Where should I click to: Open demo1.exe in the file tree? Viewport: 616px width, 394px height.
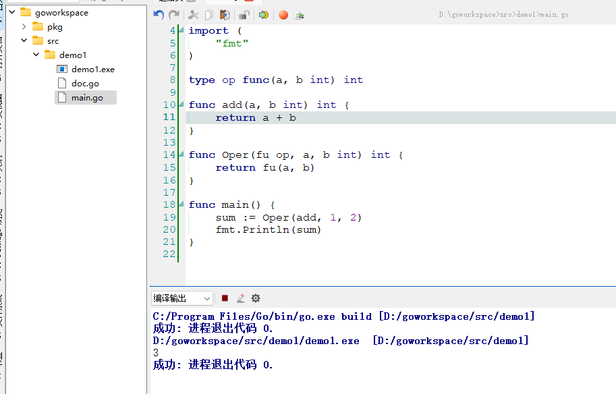[x=93, y=69]
